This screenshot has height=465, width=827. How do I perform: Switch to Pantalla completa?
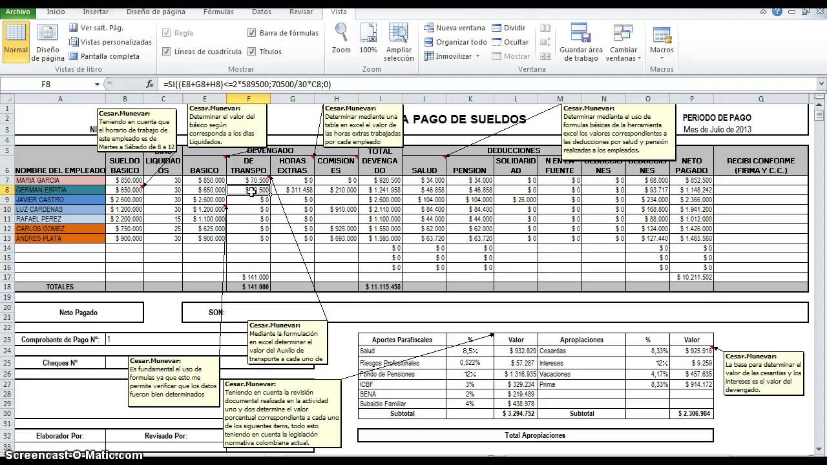point(103,56)
